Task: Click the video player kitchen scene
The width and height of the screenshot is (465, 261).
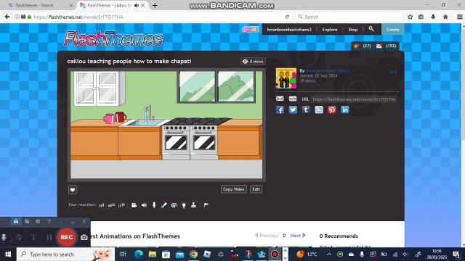Action: (166, 125)
